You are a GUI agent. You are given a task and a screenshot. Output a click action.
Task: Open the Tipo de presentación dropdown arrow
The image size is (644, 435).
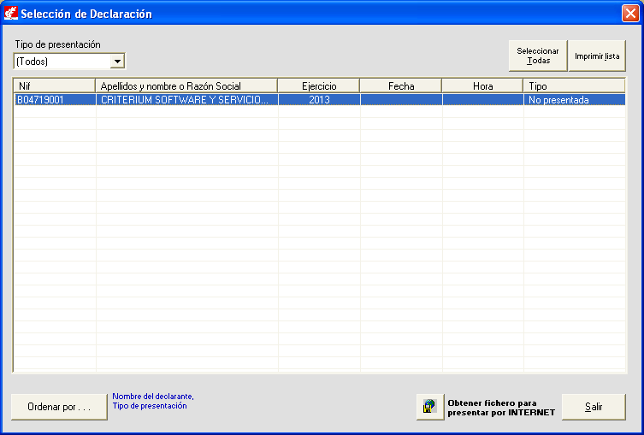point(118,62)
